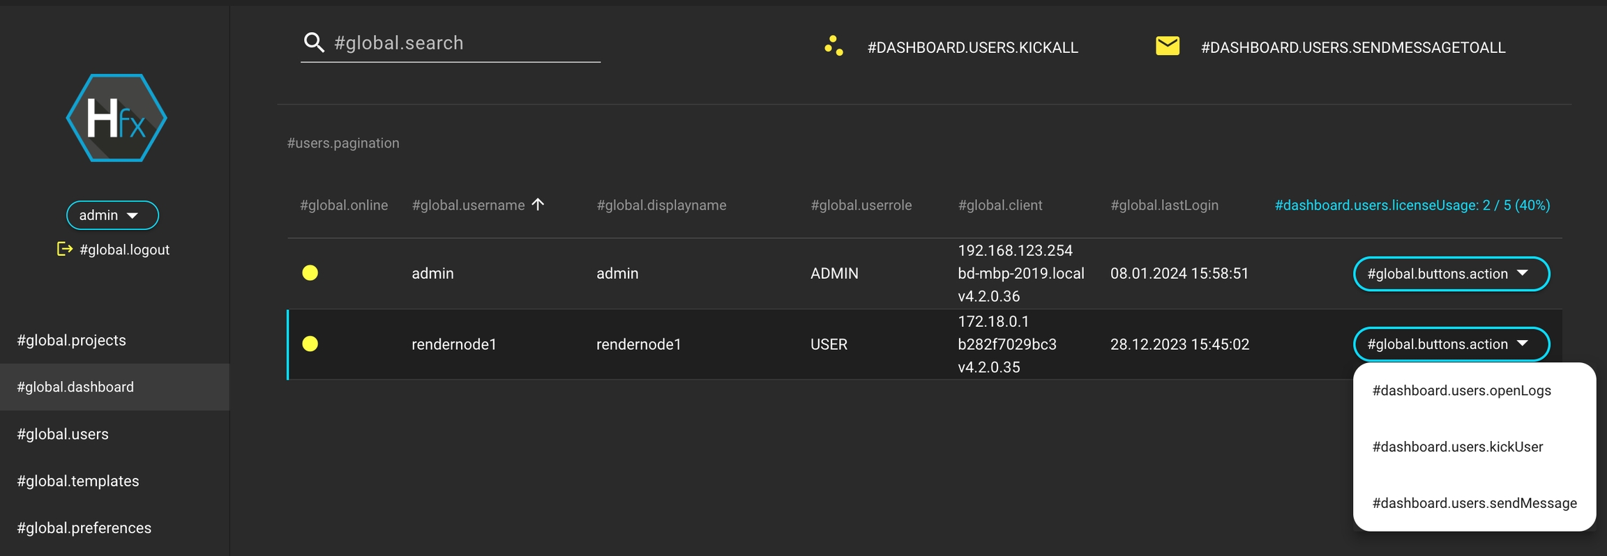
Task: Select #dashboard.users.openLogs menu entry
Action: click(1461, 391)
